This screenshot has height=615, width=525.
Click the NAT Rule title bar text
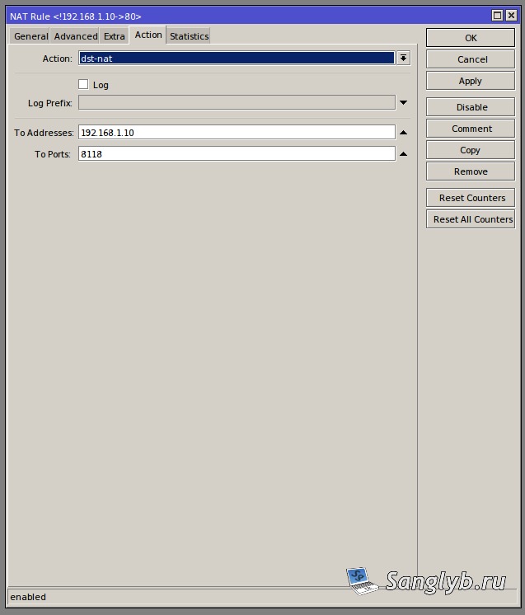(x=75, y=16)
